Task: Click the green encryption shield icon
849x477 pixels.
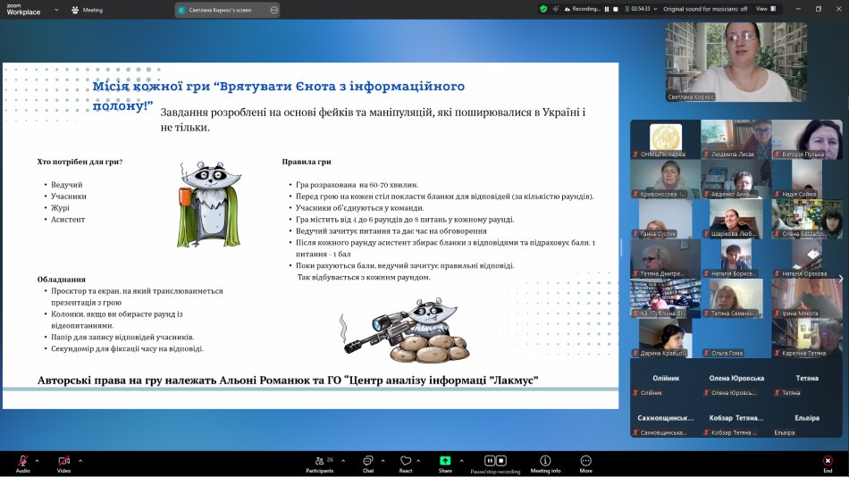Action: click(x=543, y=9)
